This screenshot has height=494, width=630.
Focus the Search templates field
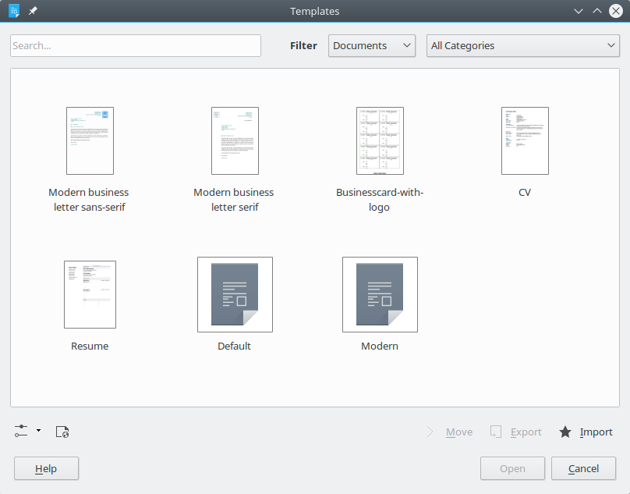point(136,46)
